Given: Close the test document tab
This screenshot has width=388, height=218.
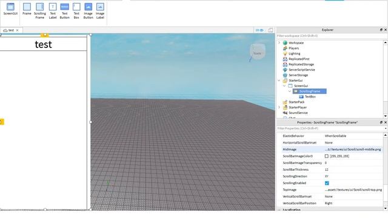Looking at the screenshot, I should click(x=18, y=30).
